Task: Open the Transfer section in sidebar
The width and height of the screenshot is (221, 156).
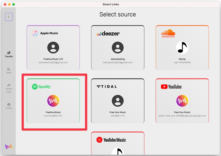Action: (x=9, y=54)
